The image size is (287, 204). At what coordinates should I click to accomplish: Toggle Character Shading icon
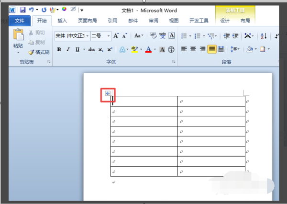162,49
